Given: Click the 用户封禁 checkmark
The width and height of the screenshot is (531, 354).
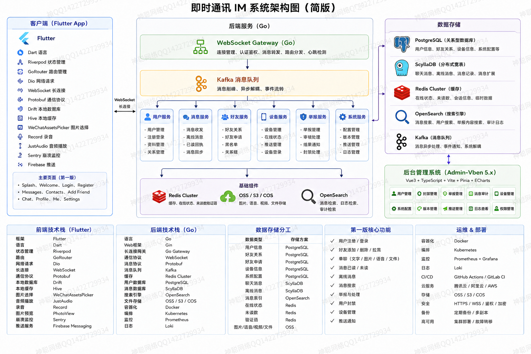Looking at the screenshot, I should [332, 303].
